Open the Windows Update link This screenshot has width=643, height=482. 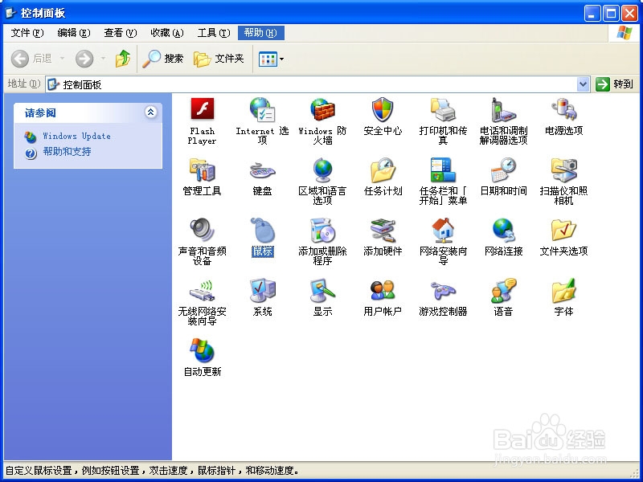[x=76, y=136]
